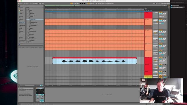This screenshot has height=105, width=187.
Task: Fold the Train 1 track with its arrow
Action: point(146,19)
